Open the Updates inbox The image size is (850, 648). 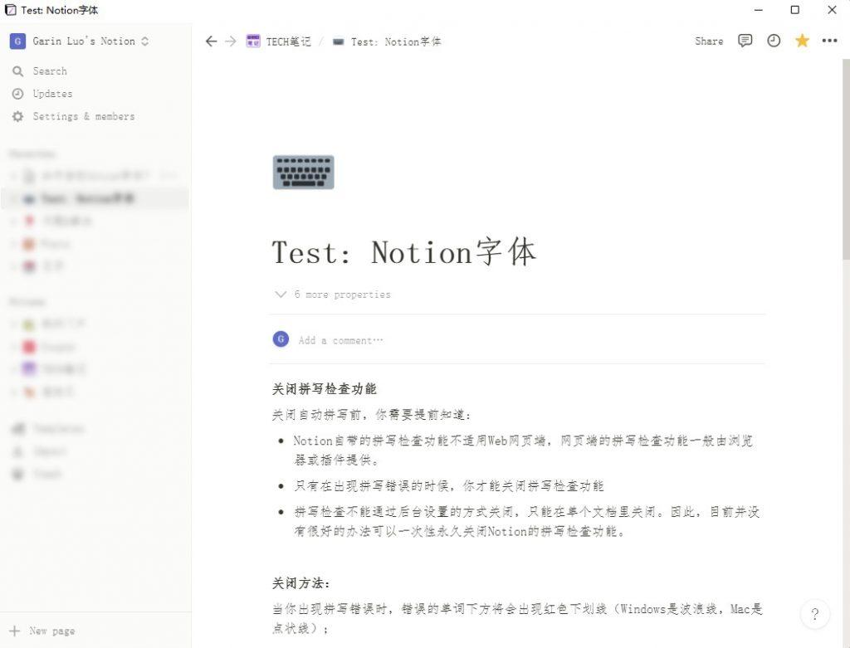pos(51,93)
